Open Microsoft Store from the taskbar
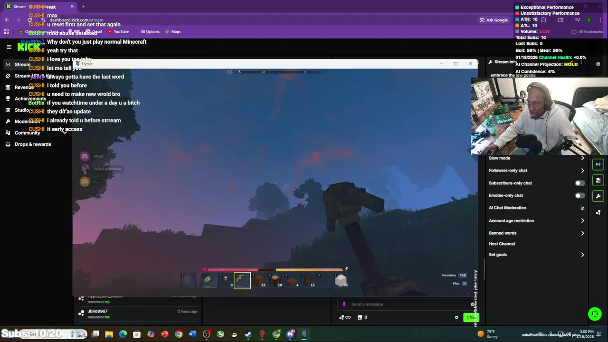Viewport: 608px width, 342px height. pos(137,334)
